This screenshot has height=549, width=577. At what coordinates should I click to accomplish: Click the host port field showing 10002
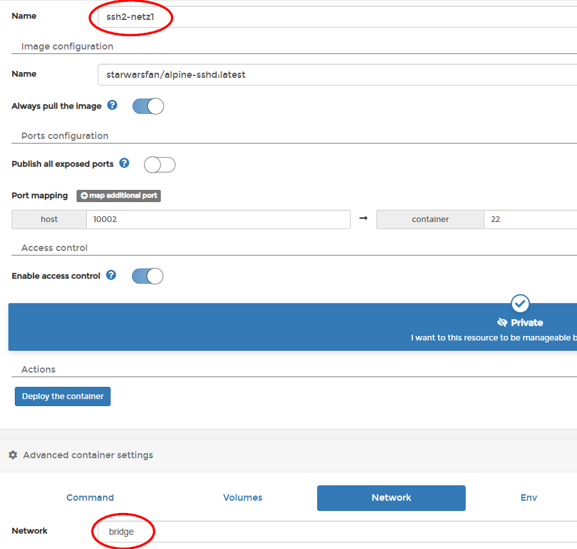coord(217,219)
